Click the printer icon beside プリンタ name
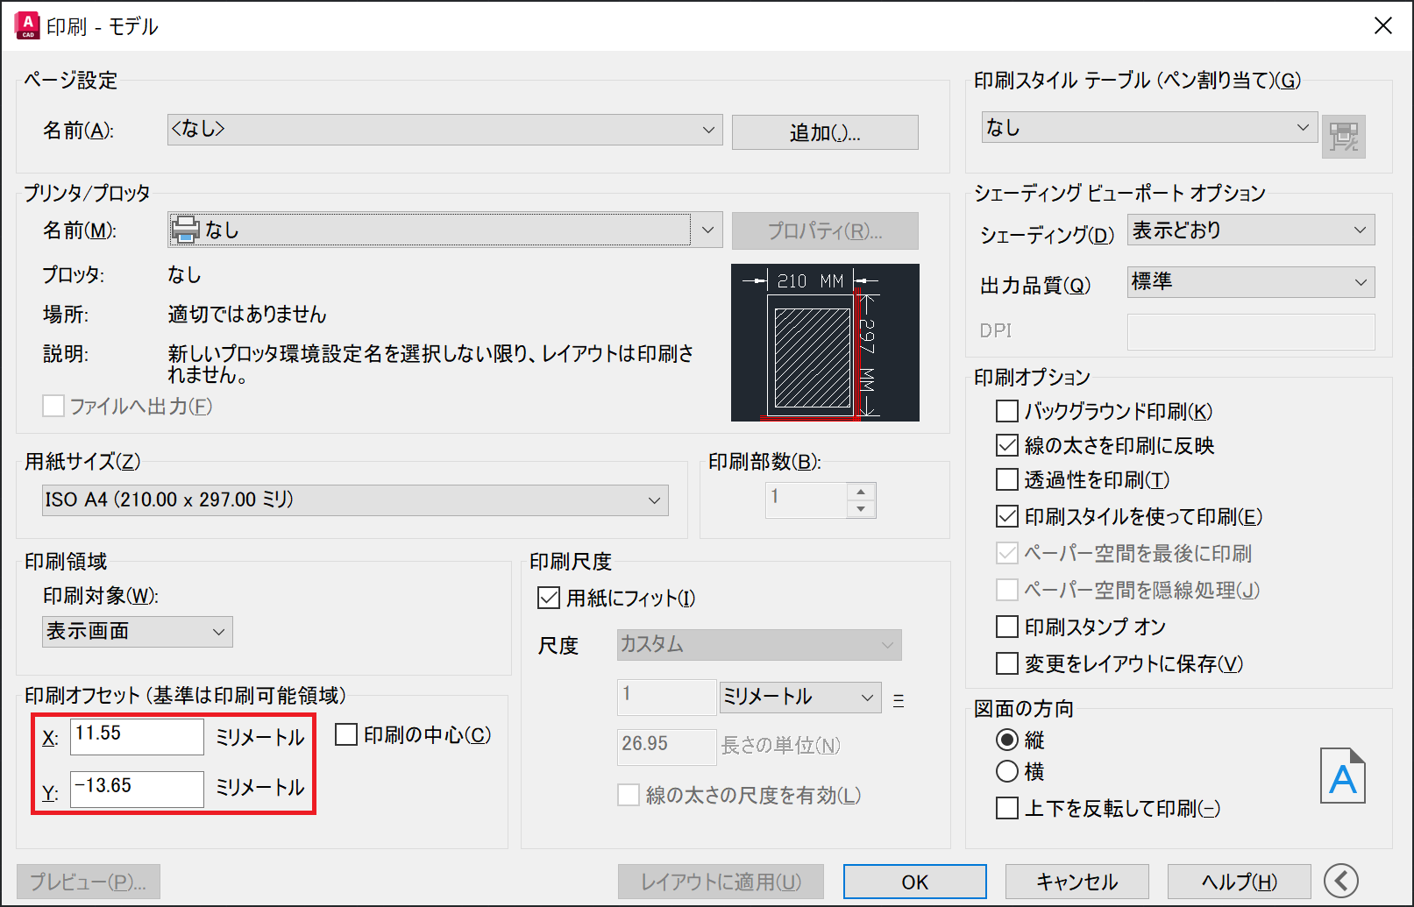Image resolution: width=1414 pixels, height=907 pixels. click(185, 229)
